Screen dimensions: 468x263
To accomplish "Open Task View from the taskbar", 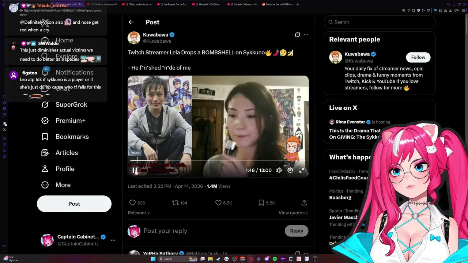I will 202,259.
